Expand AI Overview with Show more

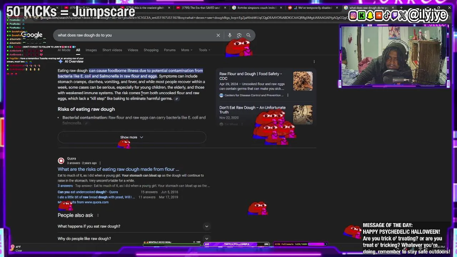pyautogui.click(x=132, y=137)
